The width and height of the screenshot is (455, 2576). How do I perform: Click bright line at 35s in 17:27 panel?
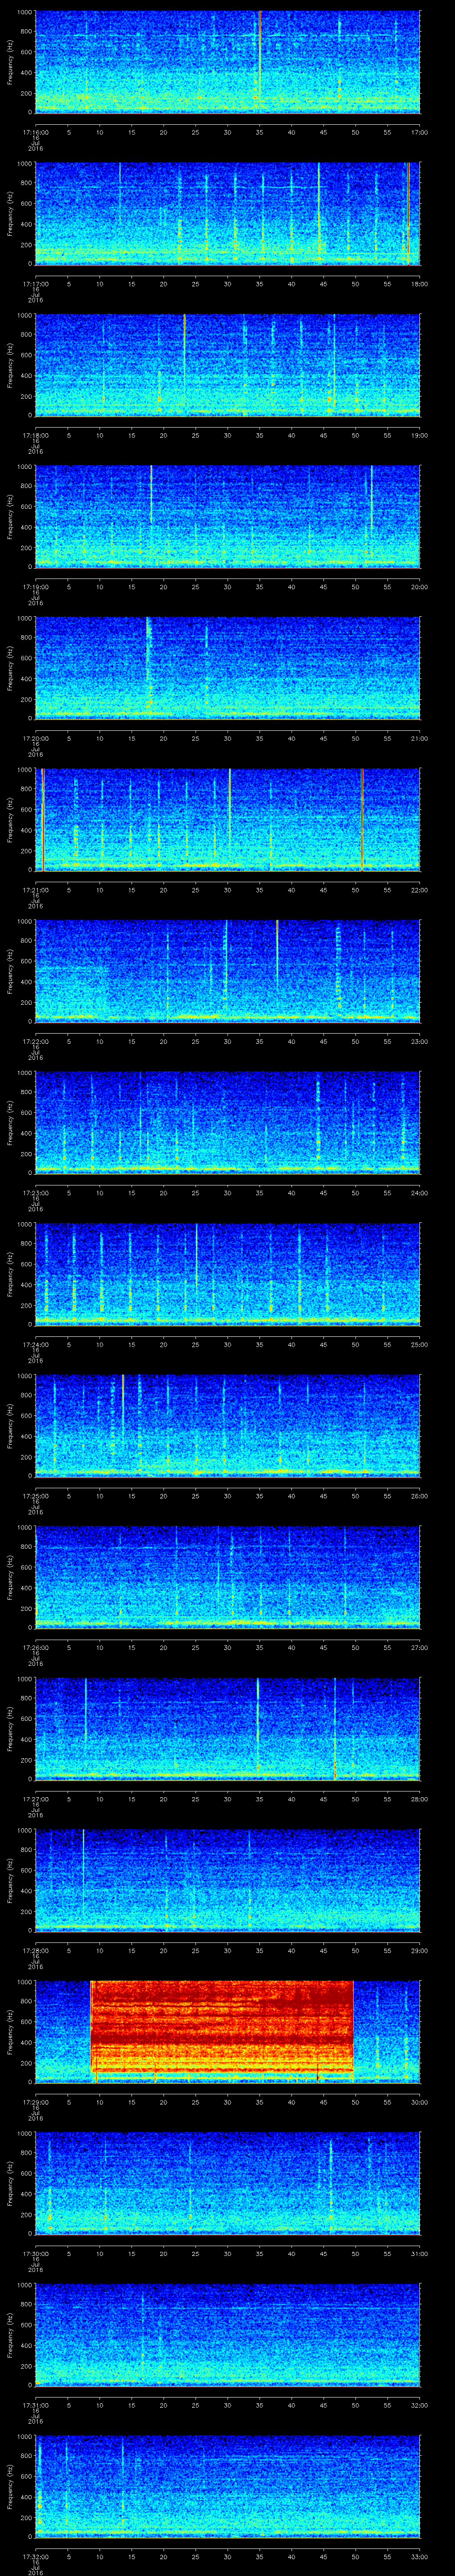[258, 1725]
